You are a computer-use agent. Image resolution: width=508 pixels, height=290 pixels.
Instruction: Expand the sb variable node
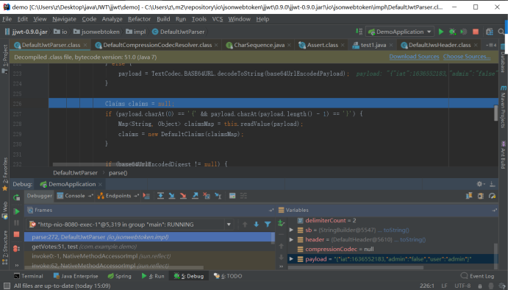[291, 230]
